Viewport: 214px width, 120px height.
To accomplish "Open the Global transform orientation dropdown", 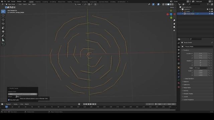I will click(x=79, y=4).
